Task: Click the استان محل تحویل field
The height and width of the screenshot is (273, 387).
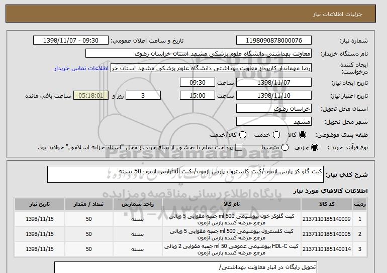Action: coord(274,109)
